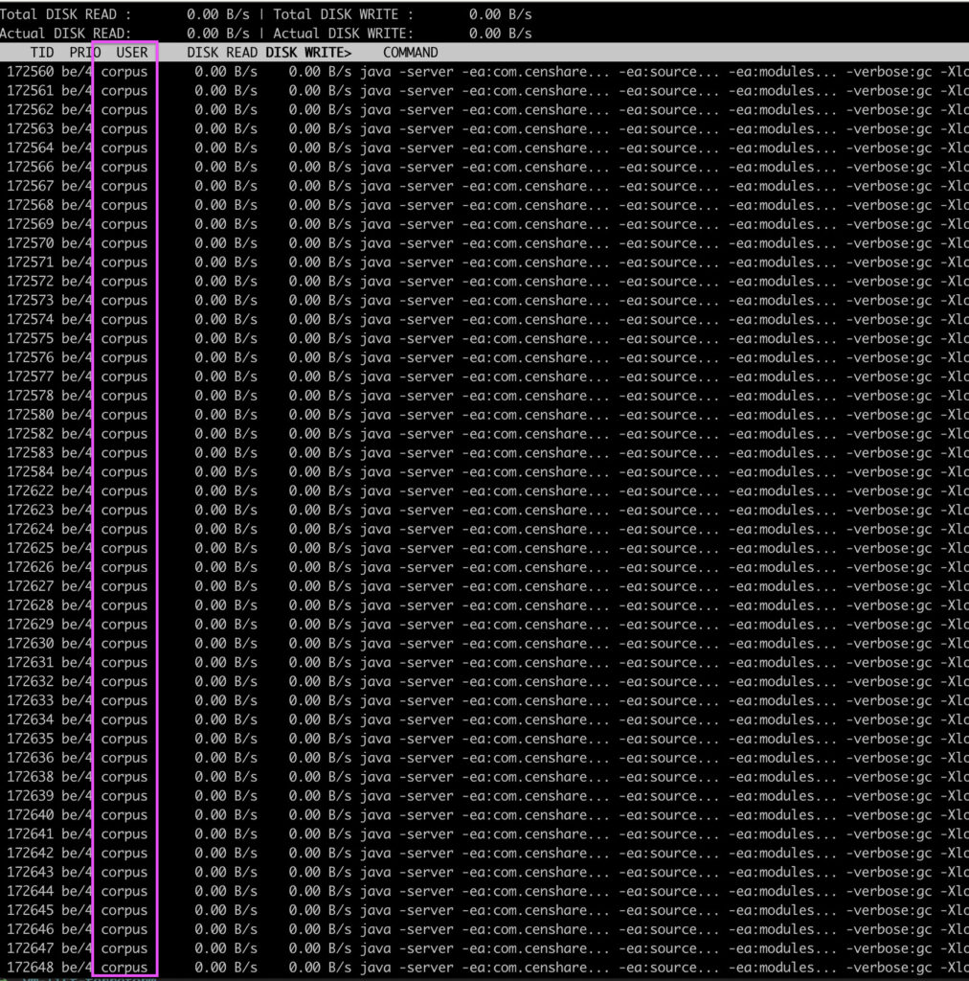This screenshot has height=981, width=969.
Task: Select thread ID 172563
Action: (31, 129)
